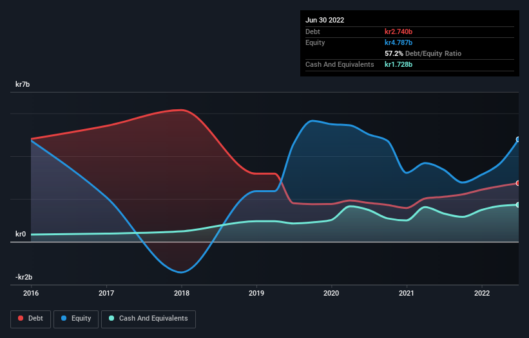Click the -kr2b y-axis label
Screen dimensions: 529x338
24,277
